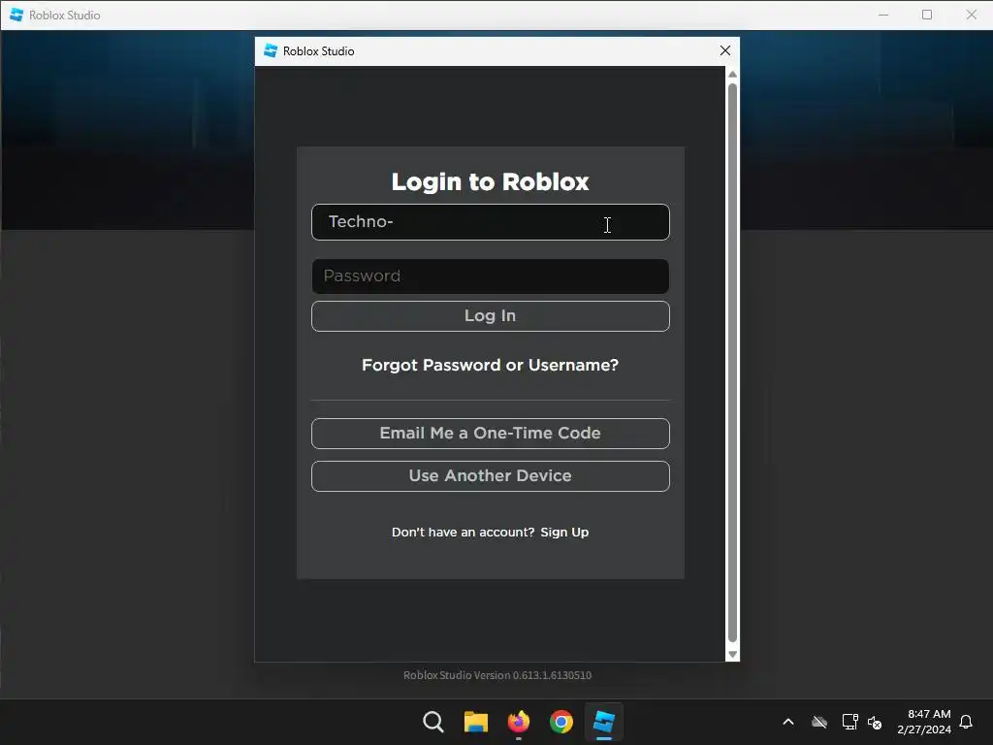Click the username field containing Techno-

coord(490,222)
